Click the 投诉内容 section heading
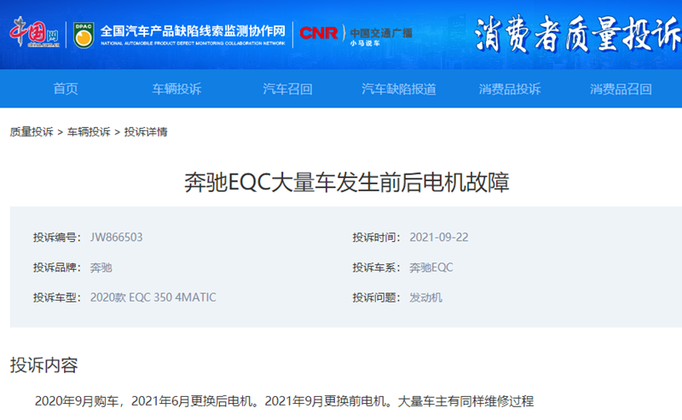Image resolution: width=682 pixels, height=420 pixels. point(44,365)
